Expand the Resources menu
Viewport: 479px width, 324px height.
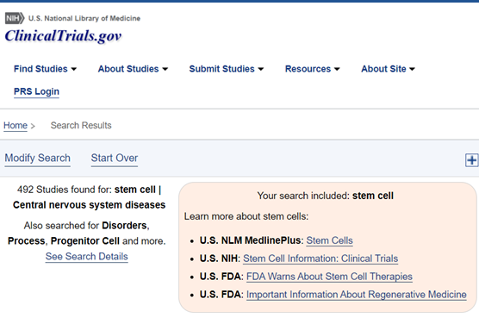(x=312, y=69)
